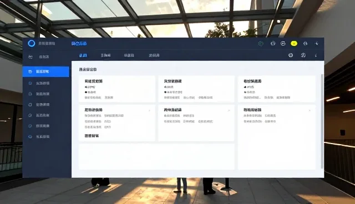Click the icon at the header's far right
Viewport: 355px width, 204px height.
pos(317,43)
